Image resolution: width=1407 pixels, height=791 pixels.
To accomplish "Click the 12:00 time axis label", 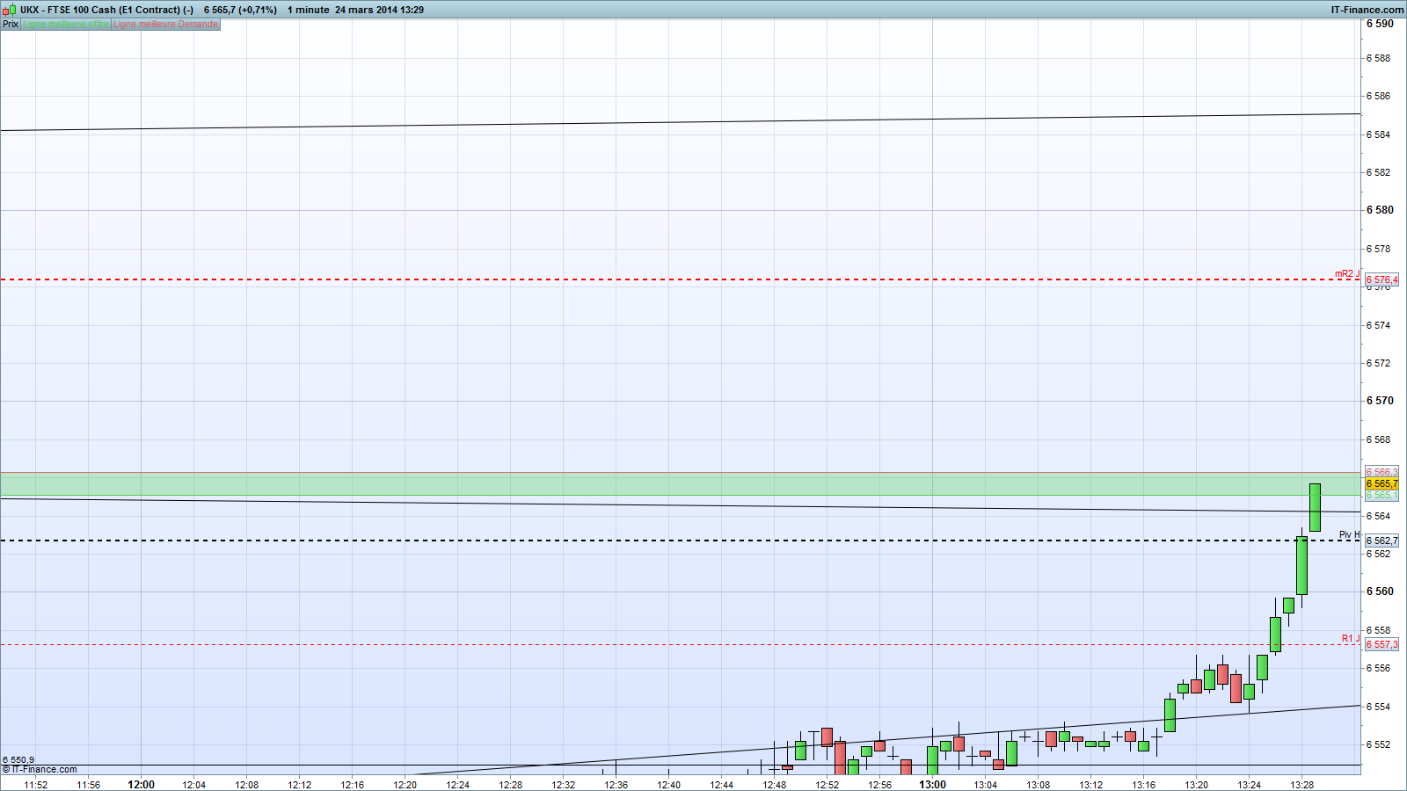I will point(141,785).
